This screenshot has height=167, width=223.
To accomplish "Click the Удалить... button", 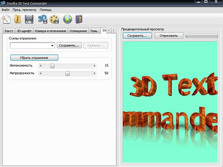I will [x=96, y=45].
